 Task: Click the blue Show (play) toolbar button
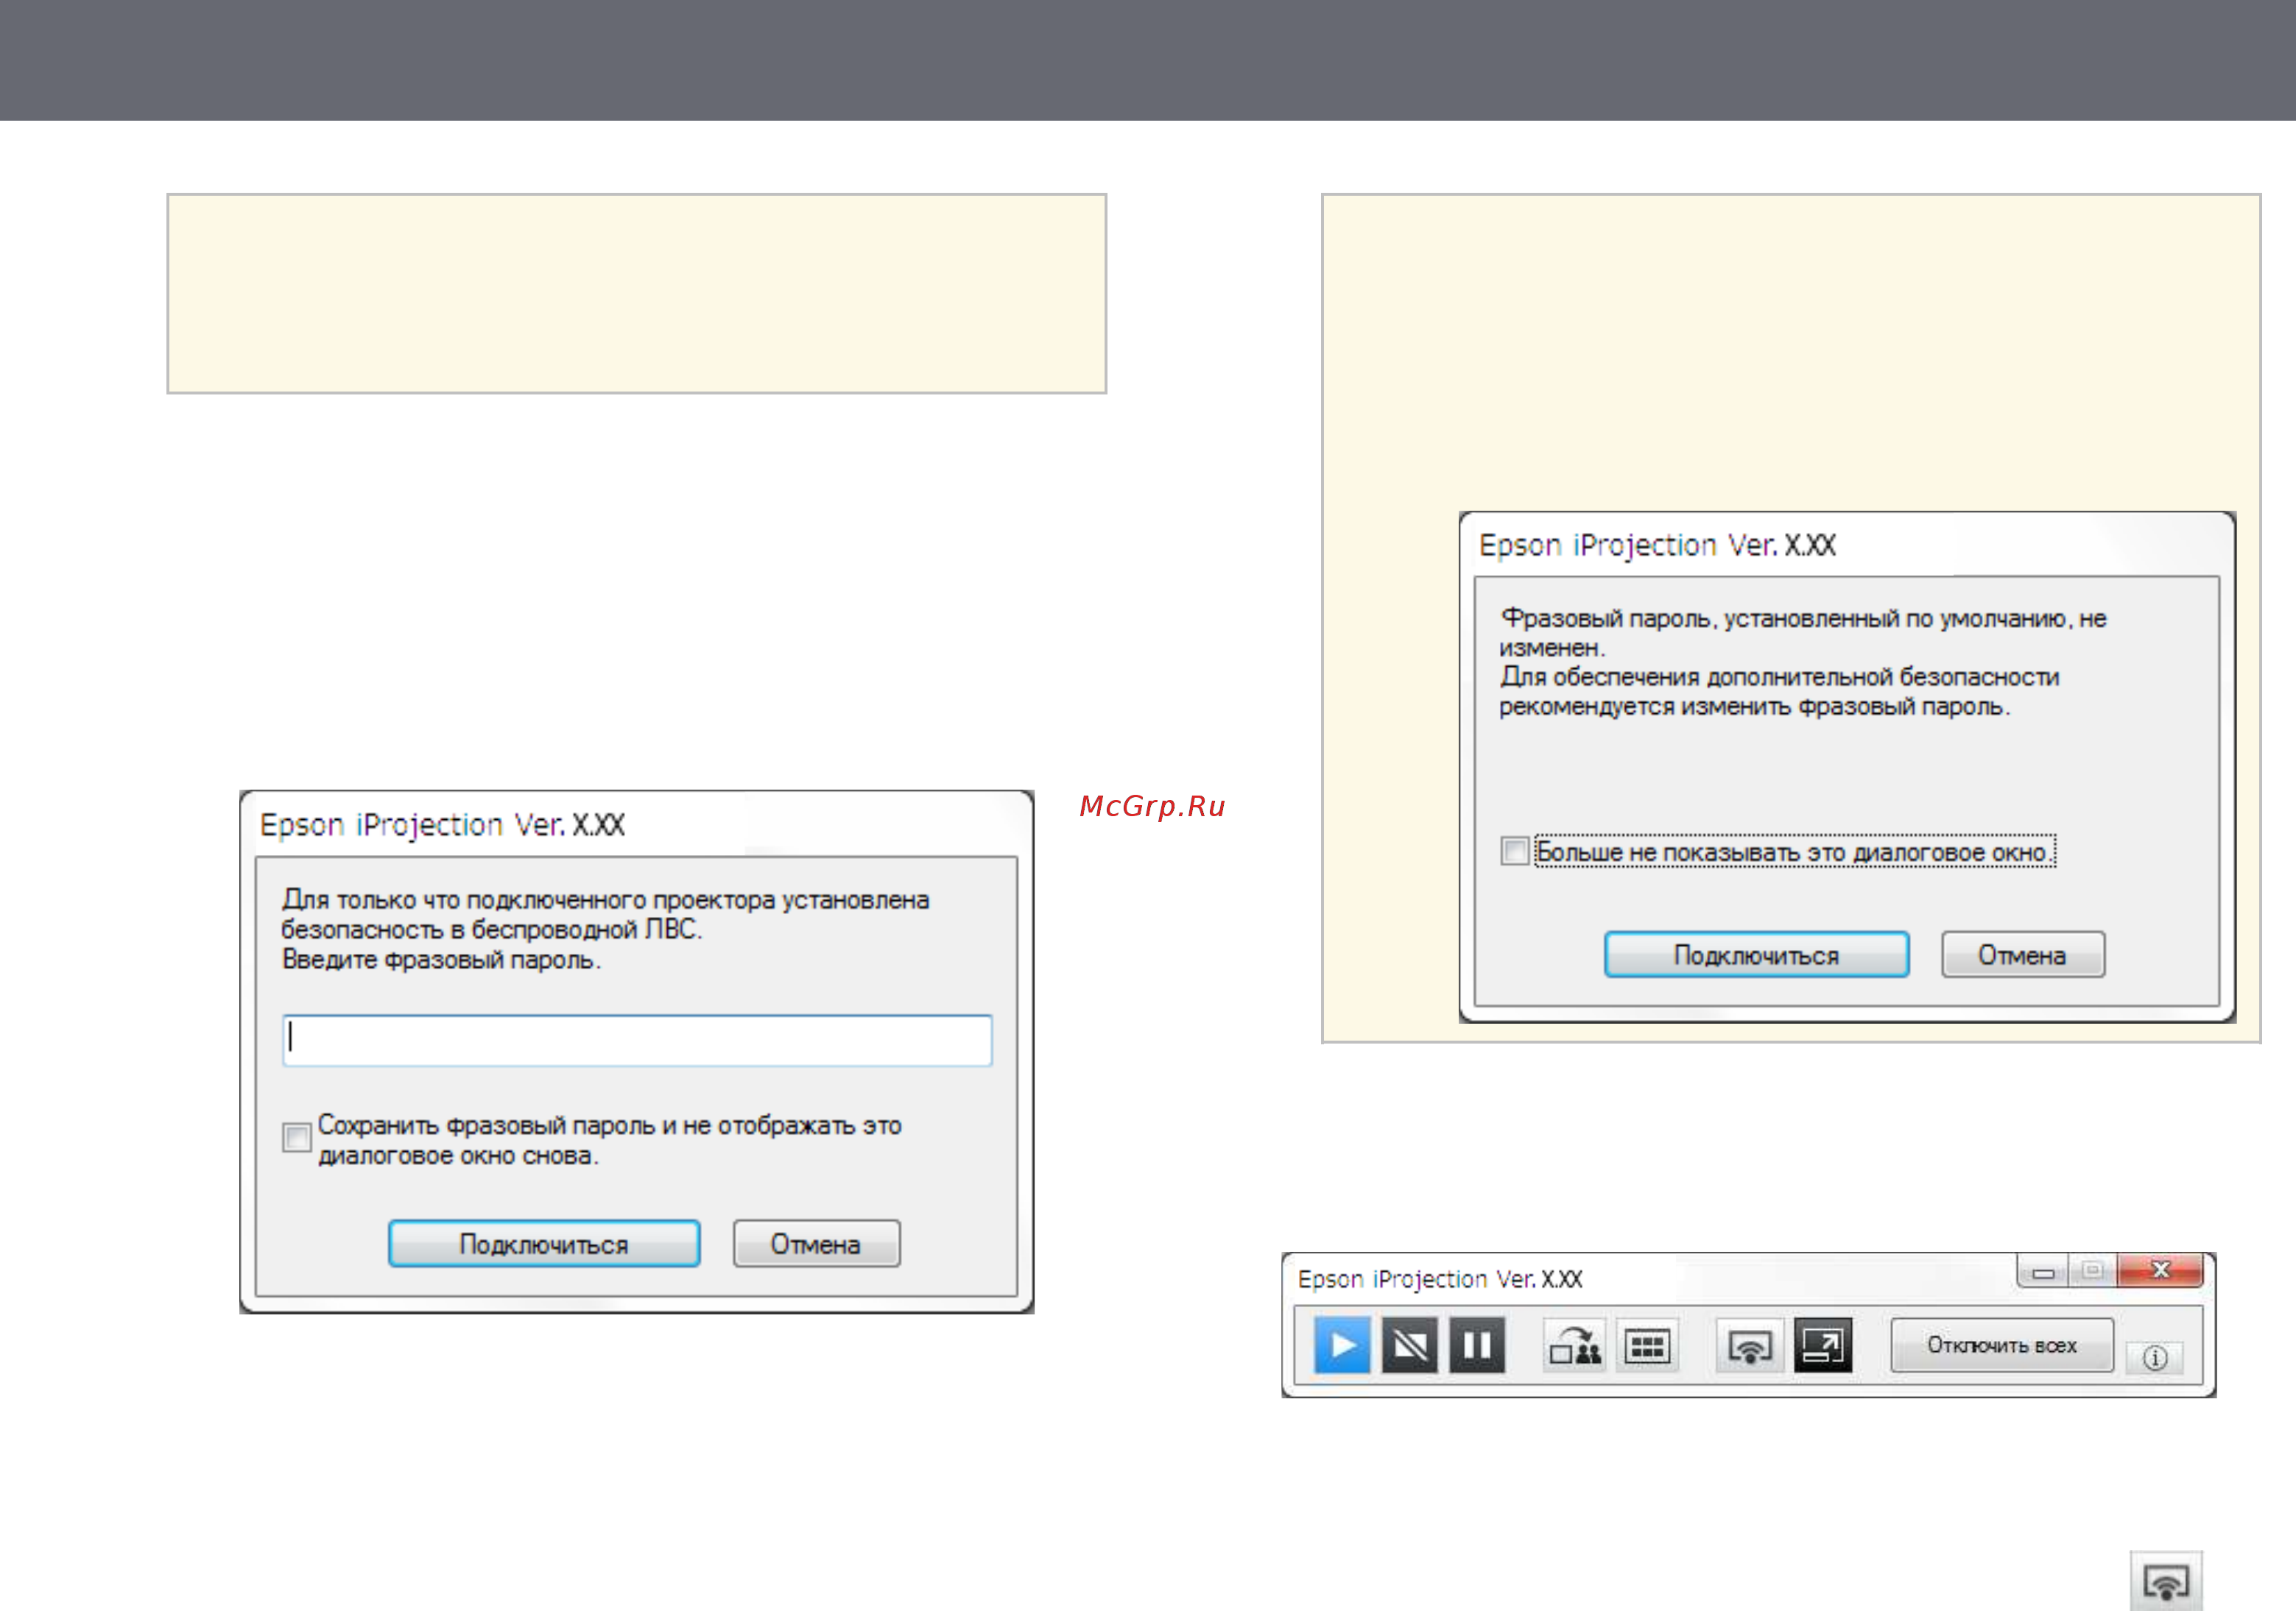pos(1342,1345)
